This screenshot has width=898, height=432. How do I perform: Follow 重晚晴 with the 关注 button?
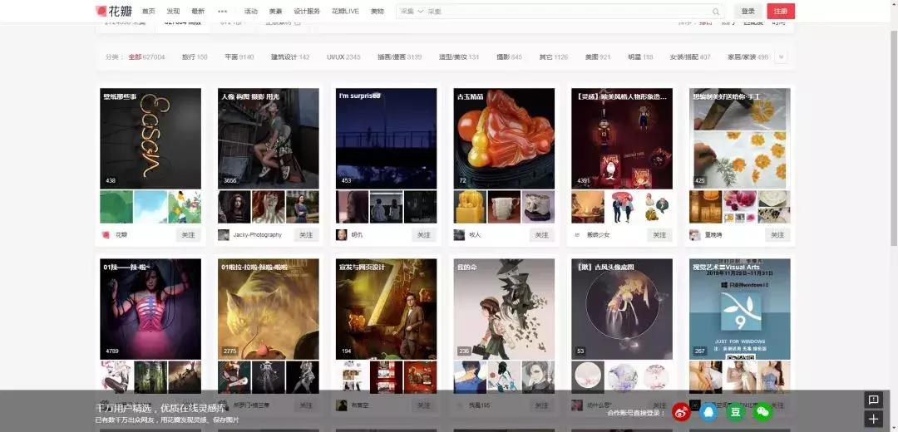(777, 235)
